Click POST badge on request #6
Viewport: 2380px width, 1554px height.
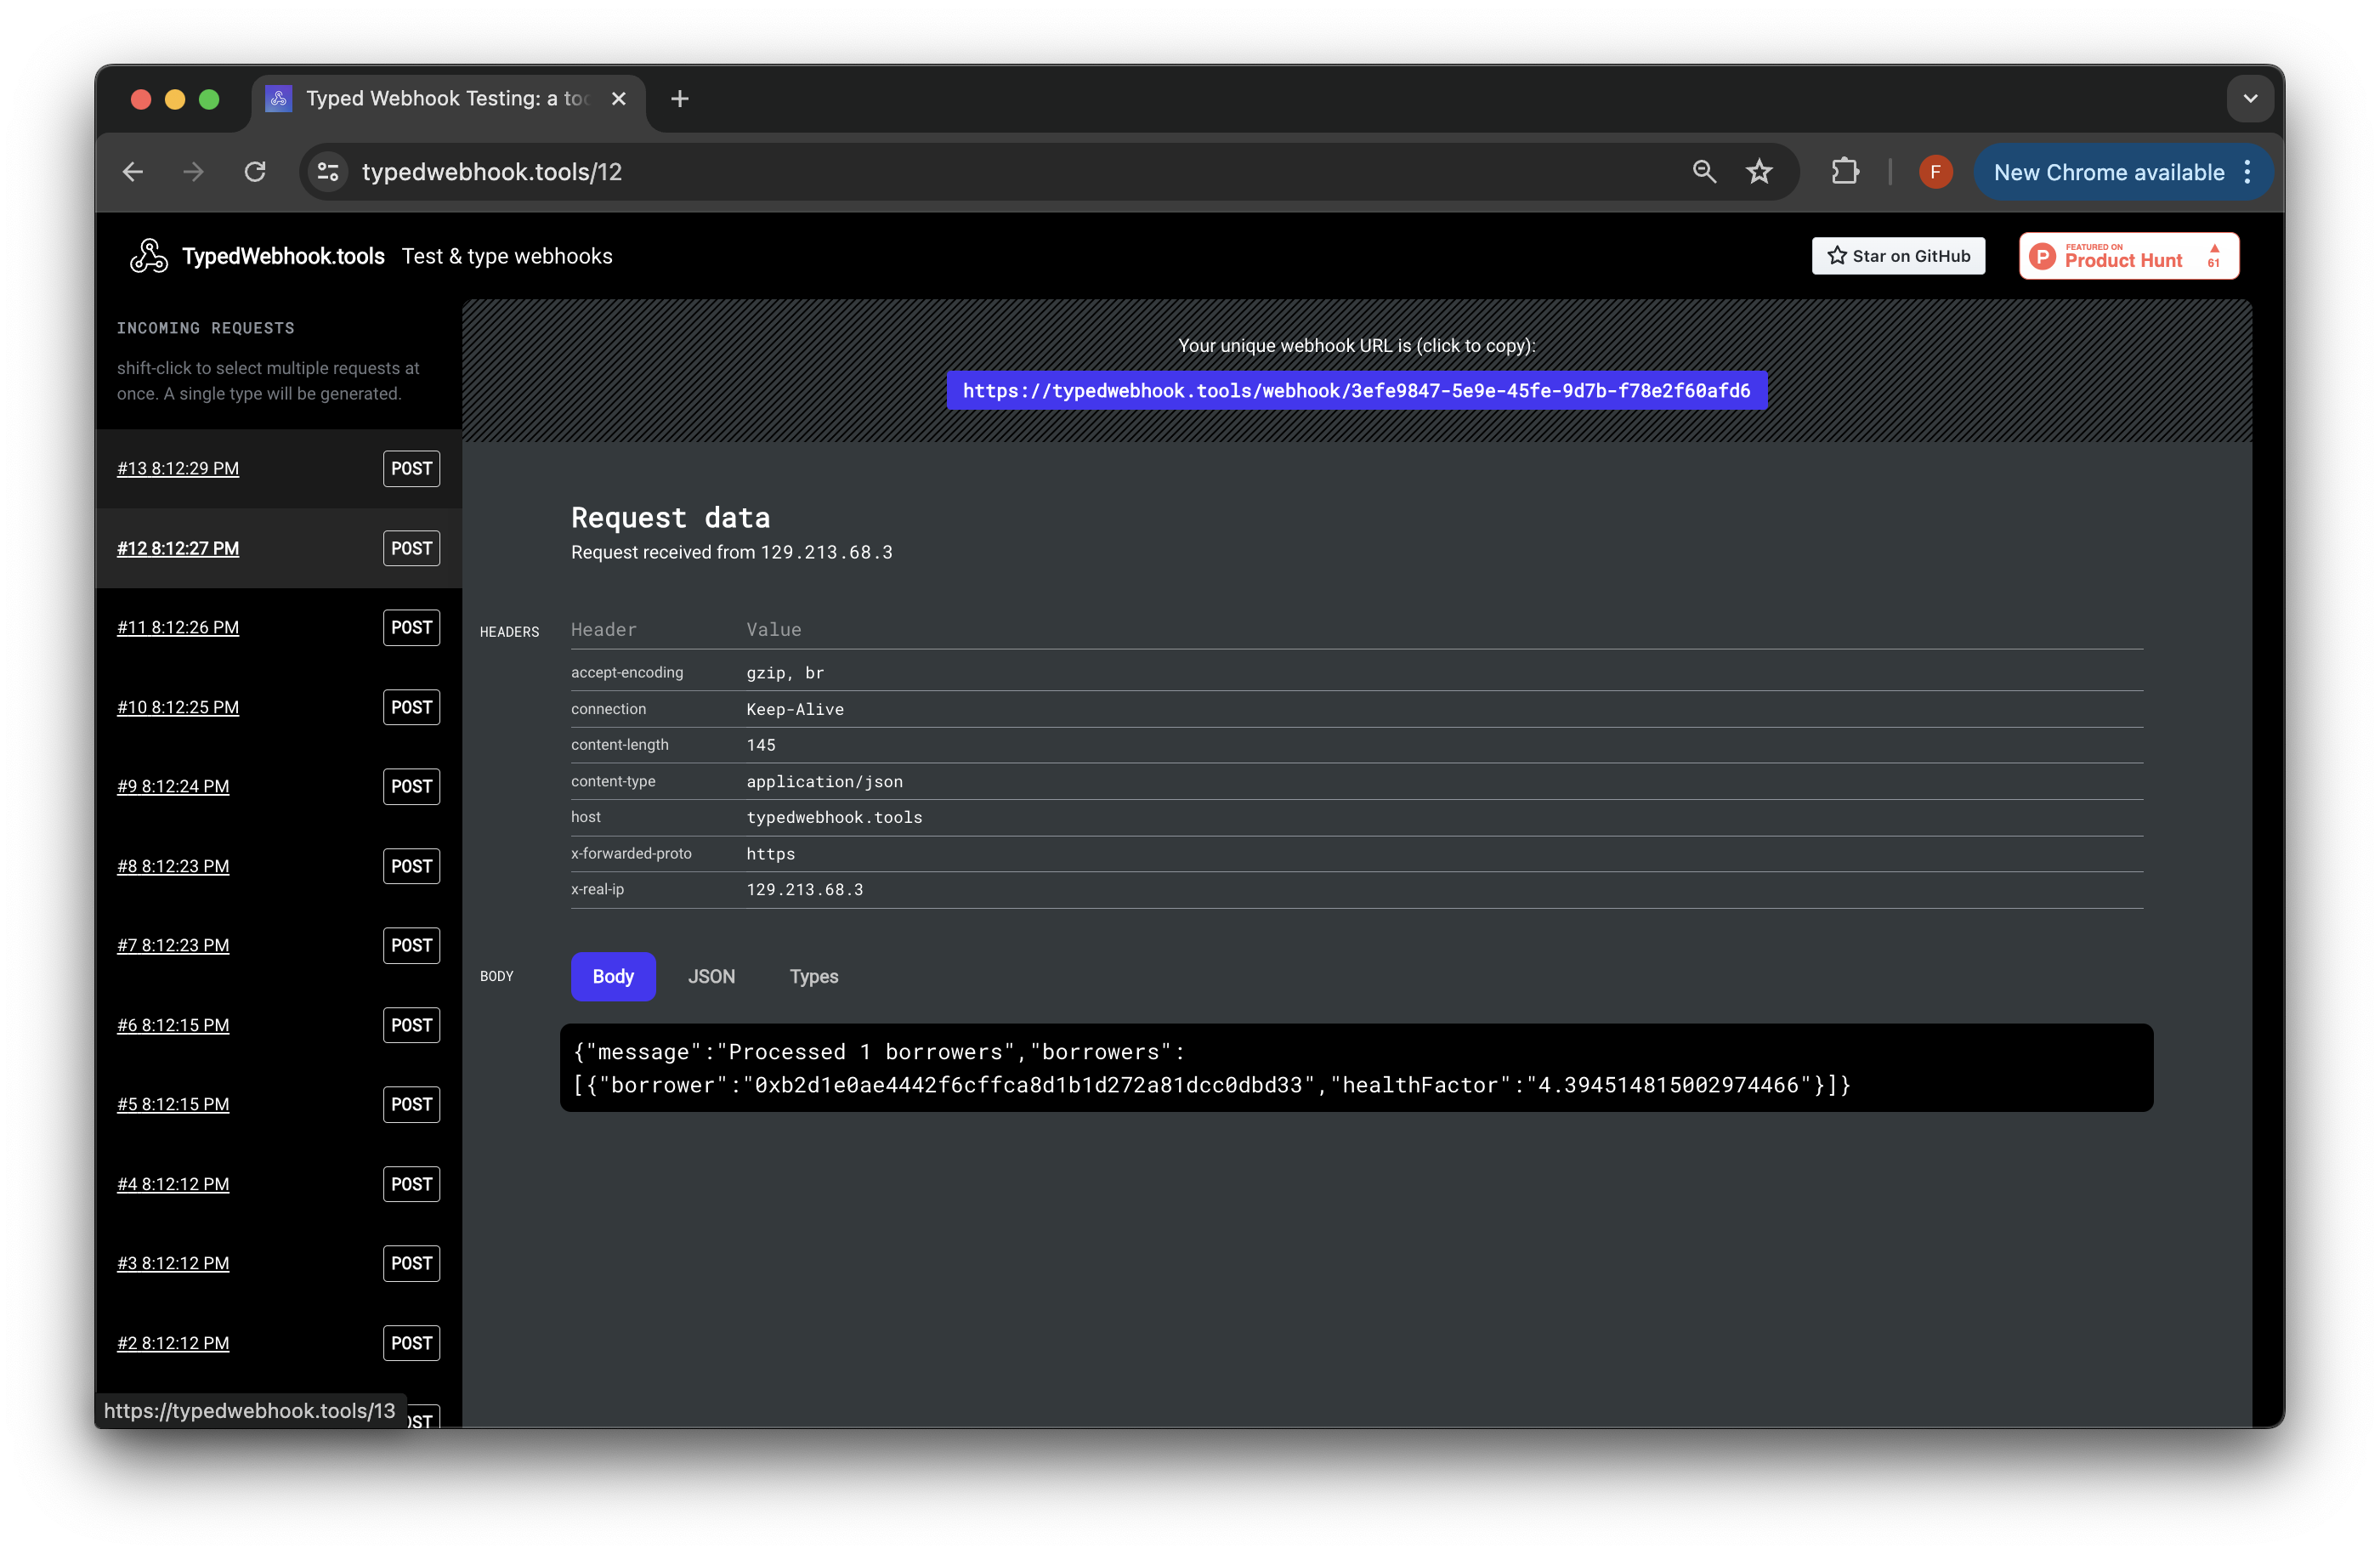click(411, 1025)
